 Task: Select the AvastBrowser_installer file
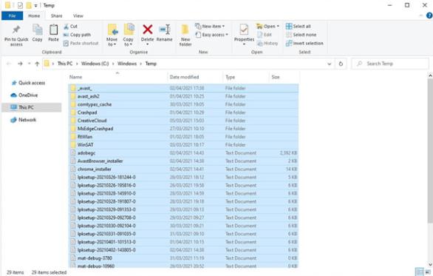coord(183,161)
